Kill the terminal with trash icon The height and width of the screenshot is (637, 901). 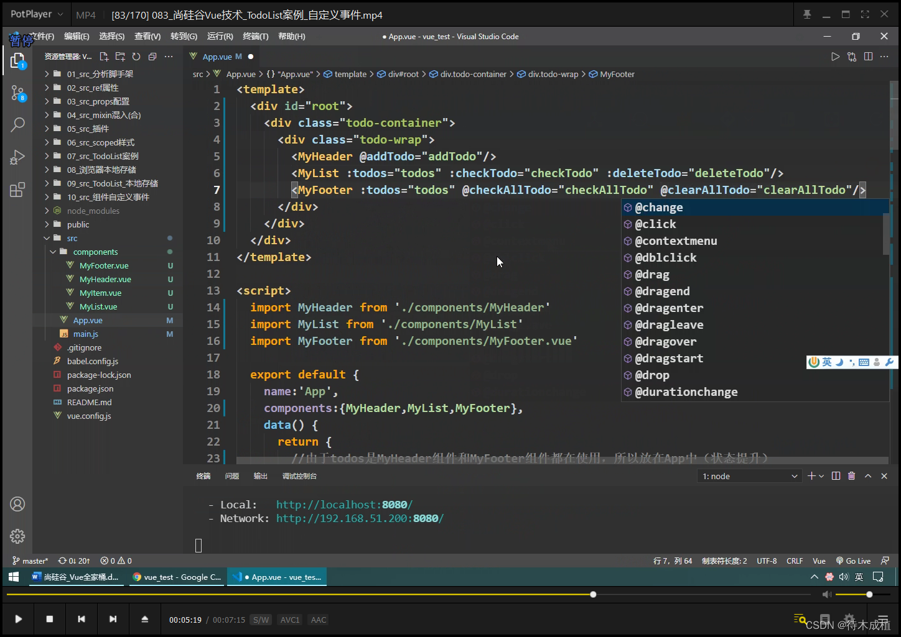(852, 476)
